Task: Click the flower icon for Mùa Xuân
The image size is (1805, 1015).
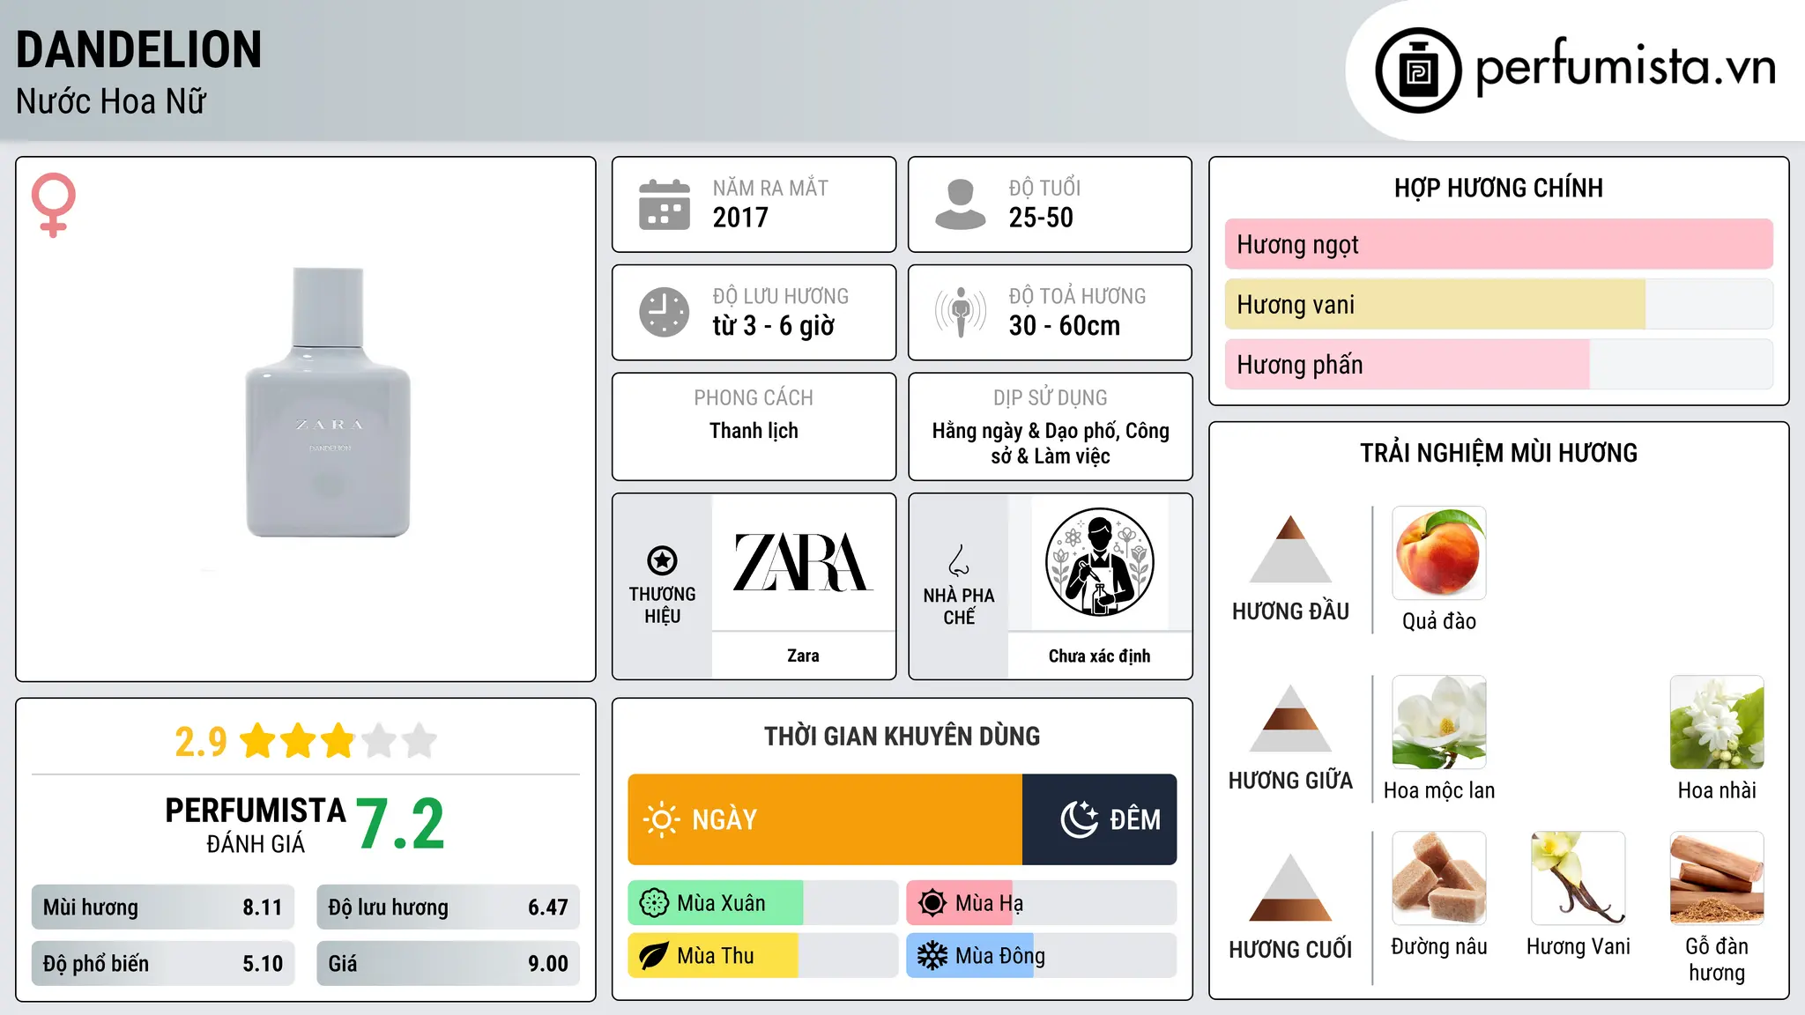Action: click(654, 903)
